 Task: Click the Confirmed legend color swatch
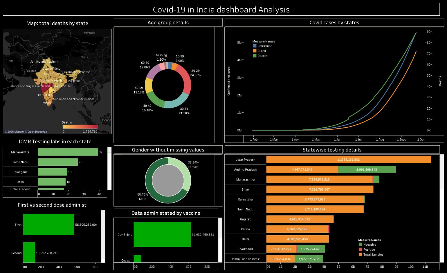click(255, 46)
